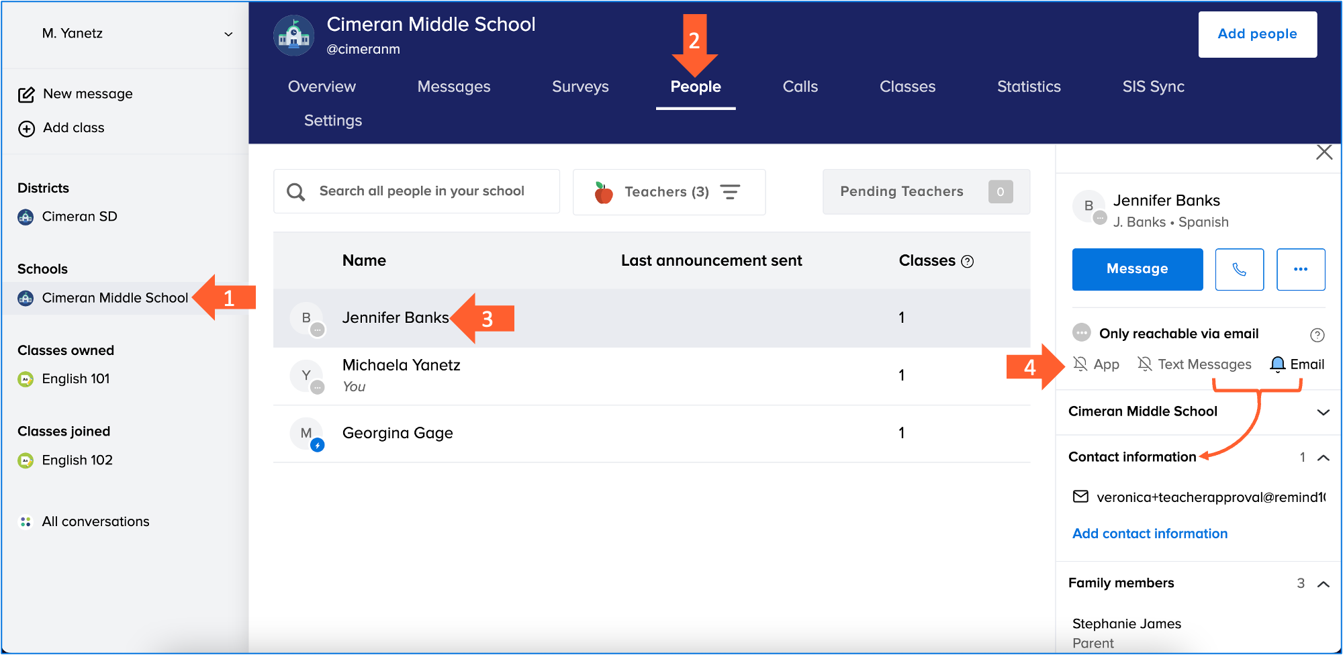This screenshot has width=1343, height=655.
Task: Click the Add class plus icon
Action: 26,128
